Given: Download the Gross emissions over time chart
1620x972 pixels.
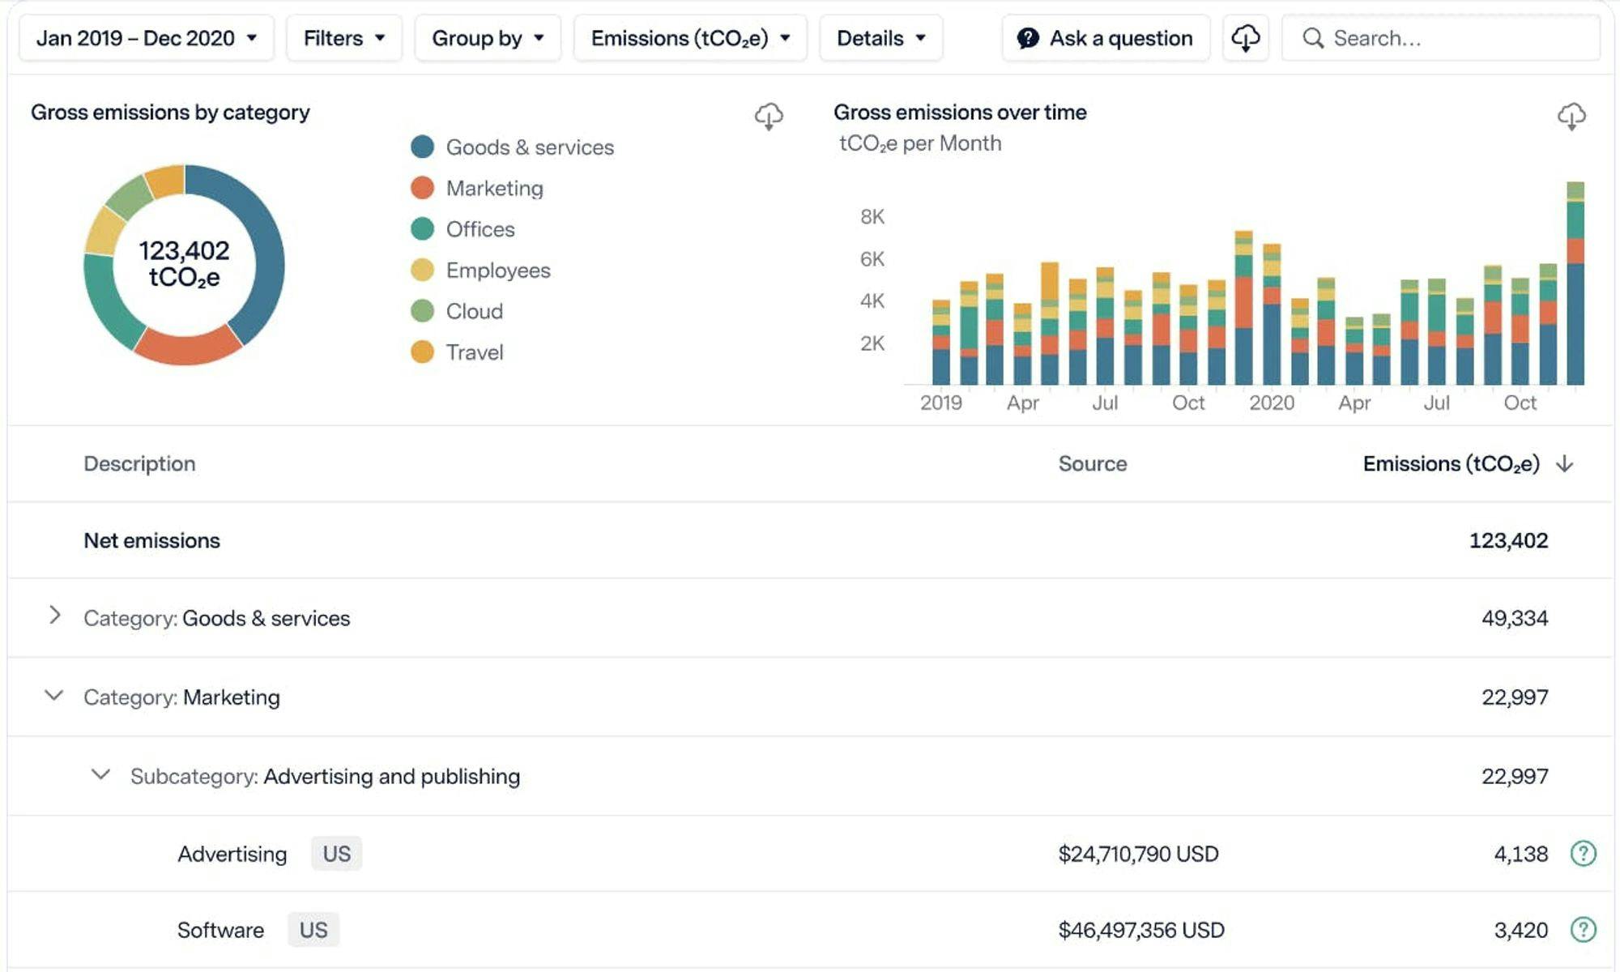Looking at the screenshot, I should point(1571,117).
